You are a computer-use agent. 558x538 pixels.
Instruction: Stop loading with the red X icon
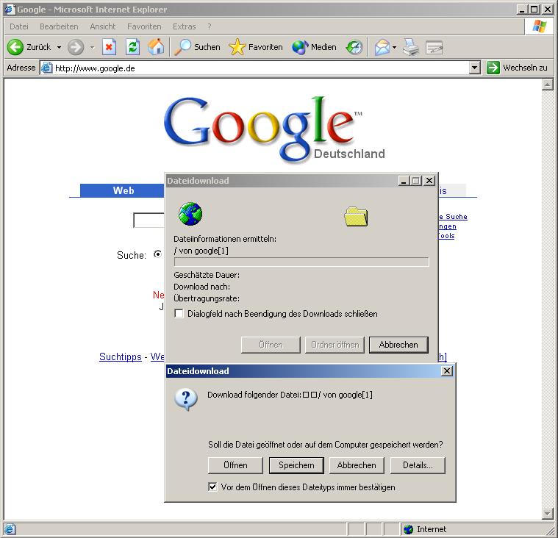tap(109, 47)
